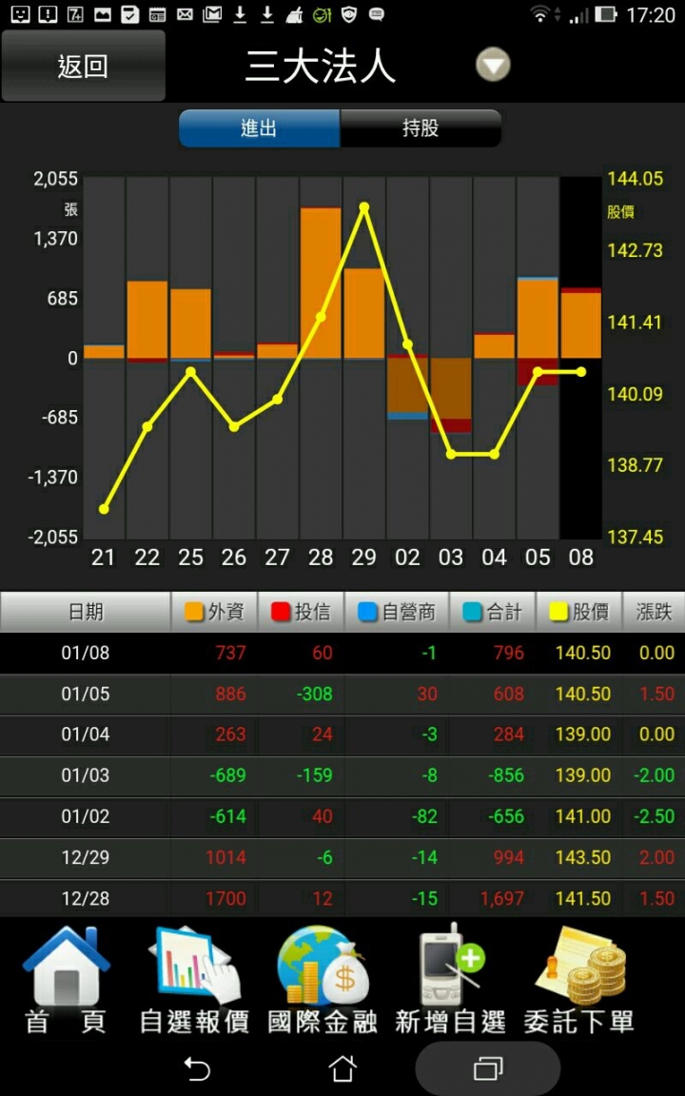Screen dimensions: 685x1096
Task: Tap Android recent apps button
Action: [488, 1068]
